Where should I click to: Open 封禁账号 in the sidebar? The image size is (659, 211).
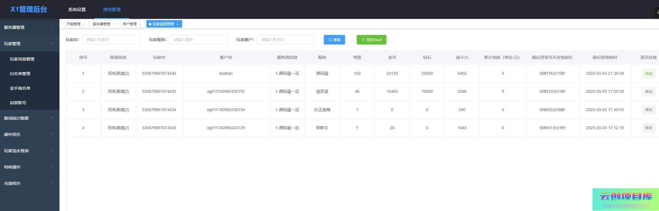point(18,103)
